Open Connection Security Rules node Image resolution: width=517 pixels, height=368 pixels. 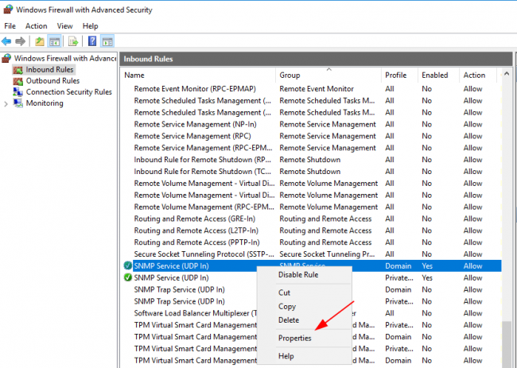point(68,92)
